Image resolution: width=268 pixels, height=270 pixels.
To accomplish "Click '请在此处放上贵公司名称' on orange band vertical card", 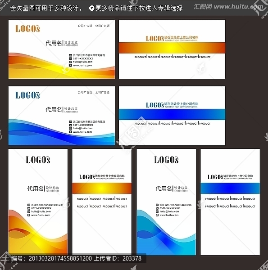I will (x=110, y=176).
